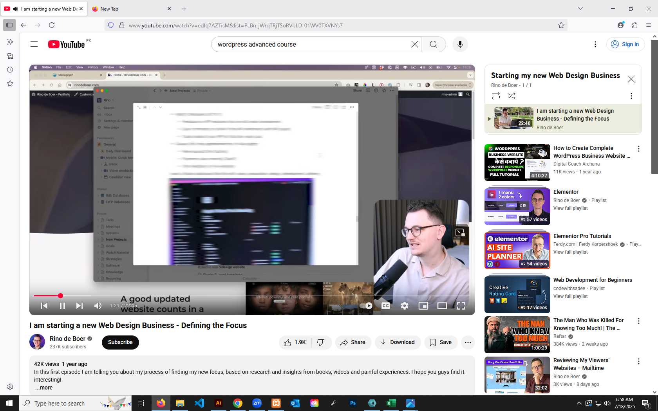Open Rino de Boer channel avatar
Image resolution: width=658 pixels, height=411 pixels.
[37, 342]
